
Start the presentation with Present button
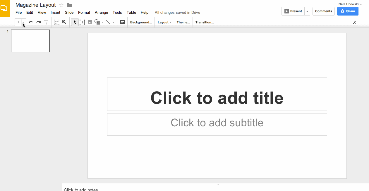pyautogui.click(x=293, y=11)
